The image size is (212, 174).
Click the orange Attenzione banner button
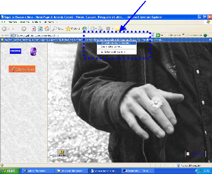click(x=22, y=69)
